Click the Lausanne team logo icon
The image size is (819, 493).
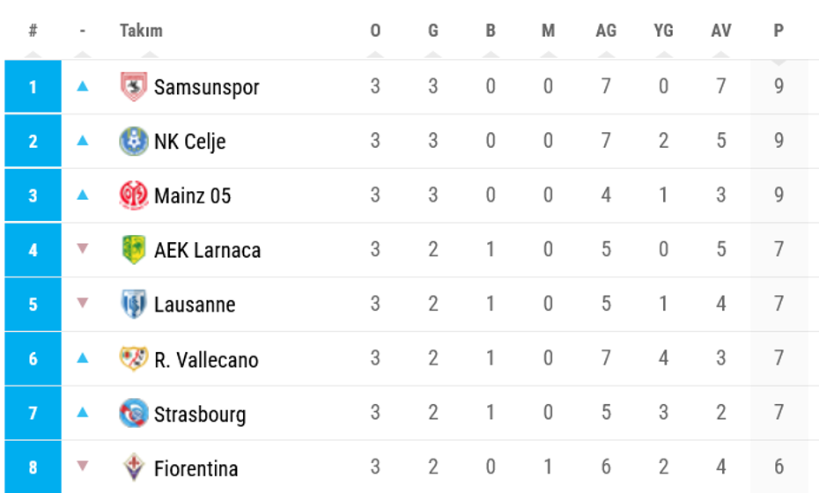point(134,305)
